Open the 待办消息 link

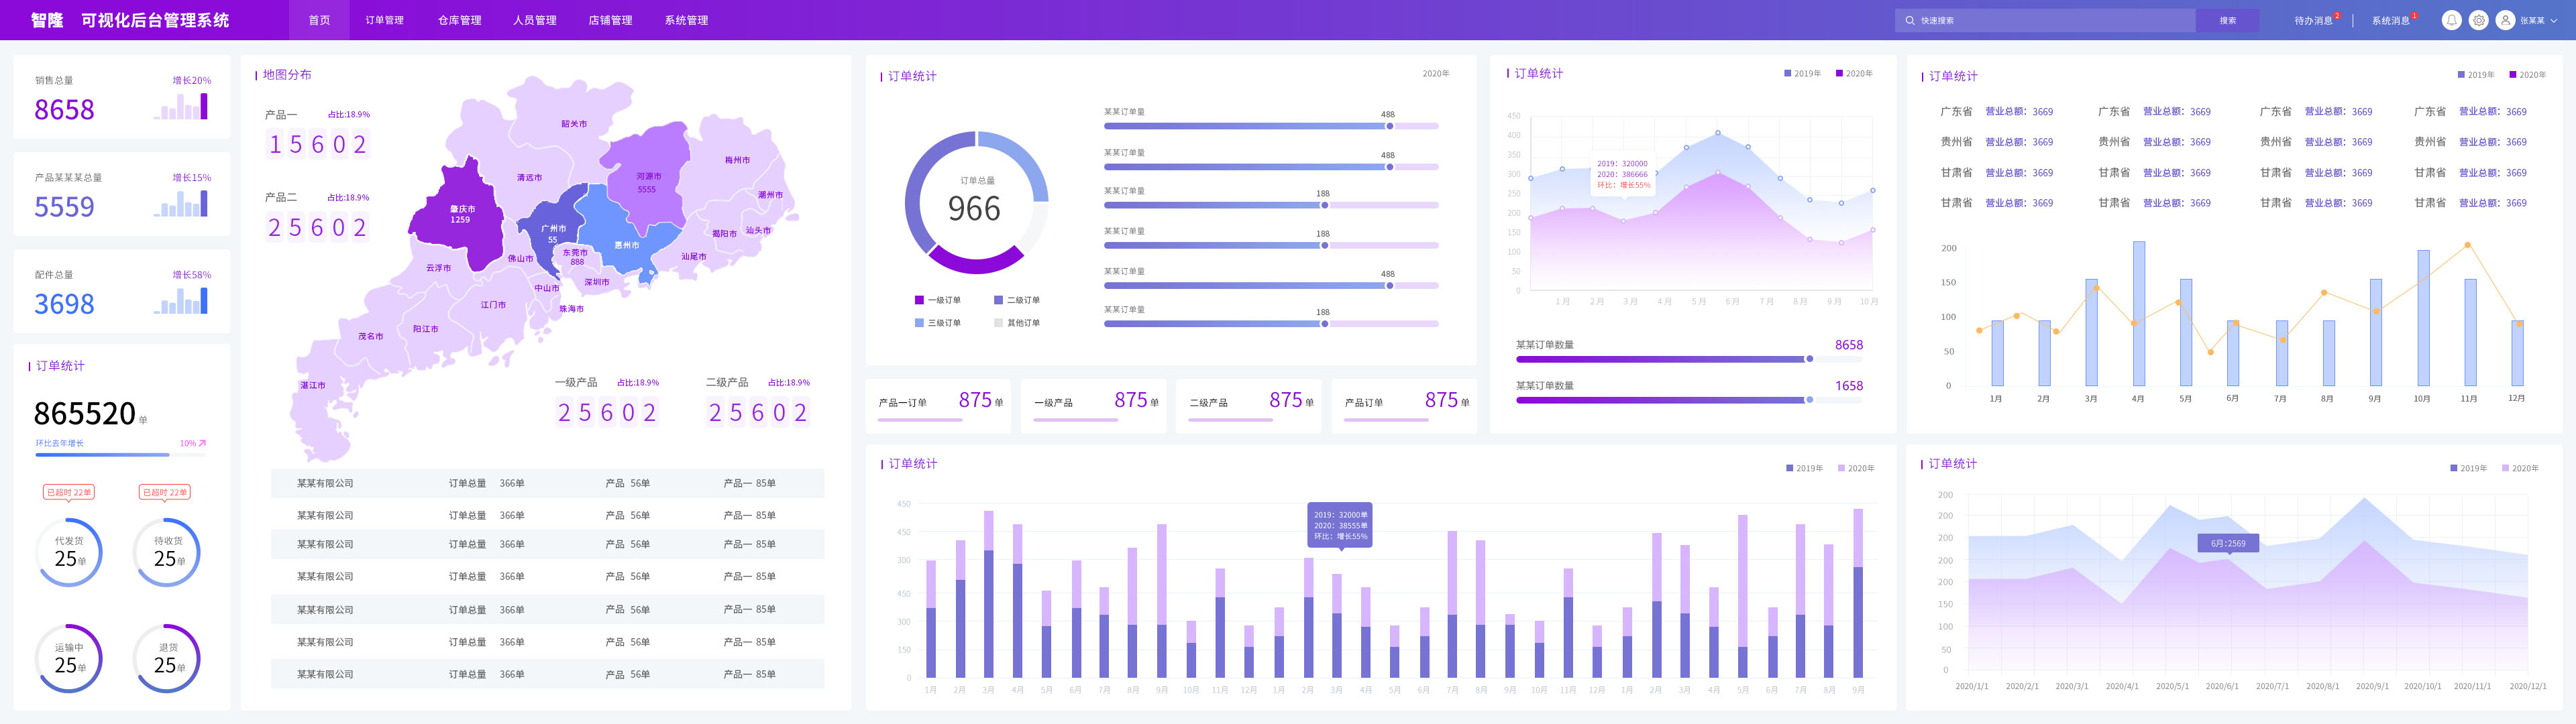(2313, 20)
